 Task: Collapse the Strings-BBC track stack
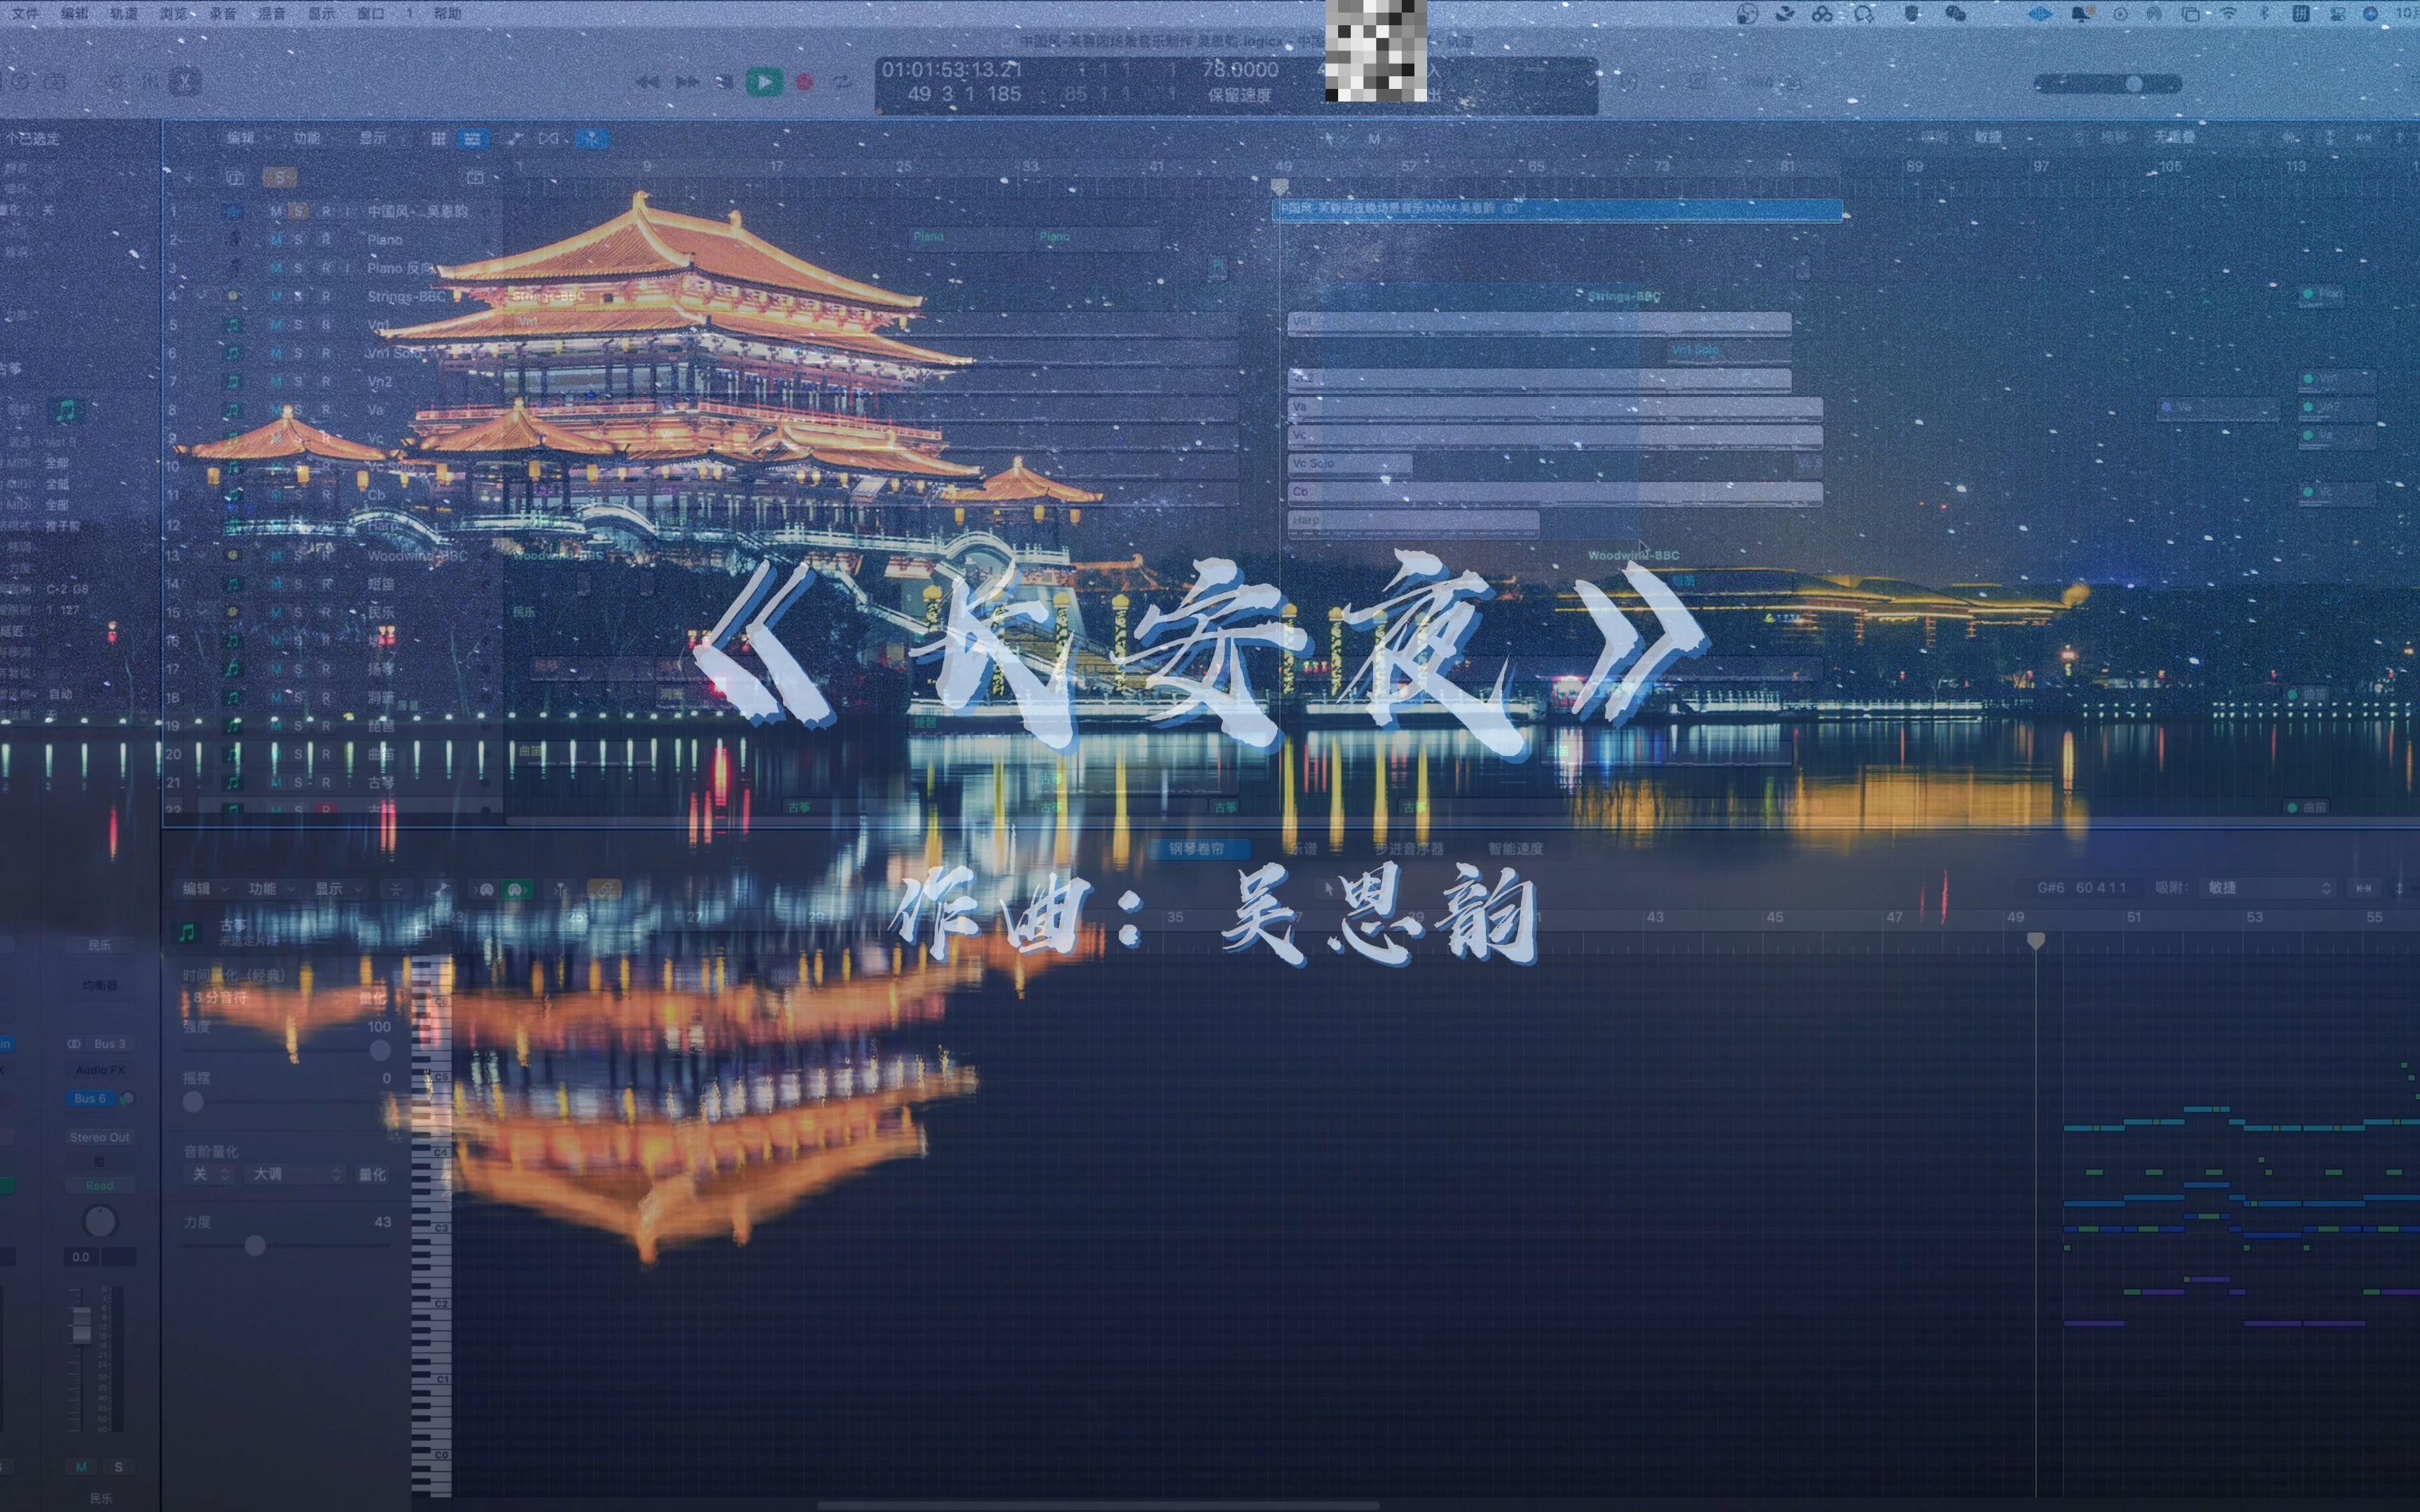point(201,297)
